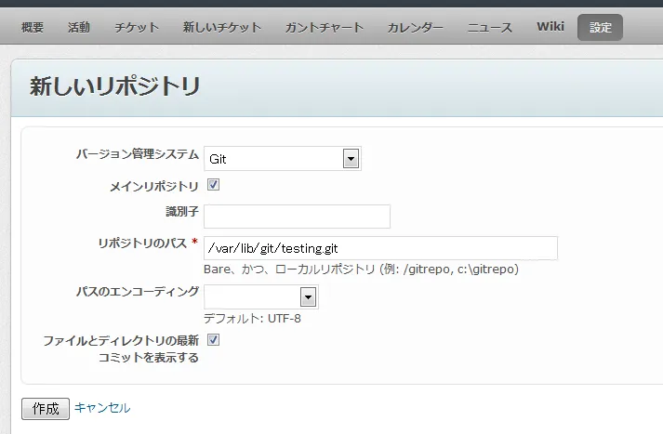Focus the 識別子 text field
663x434 pixels.
[x=297, y=217]
